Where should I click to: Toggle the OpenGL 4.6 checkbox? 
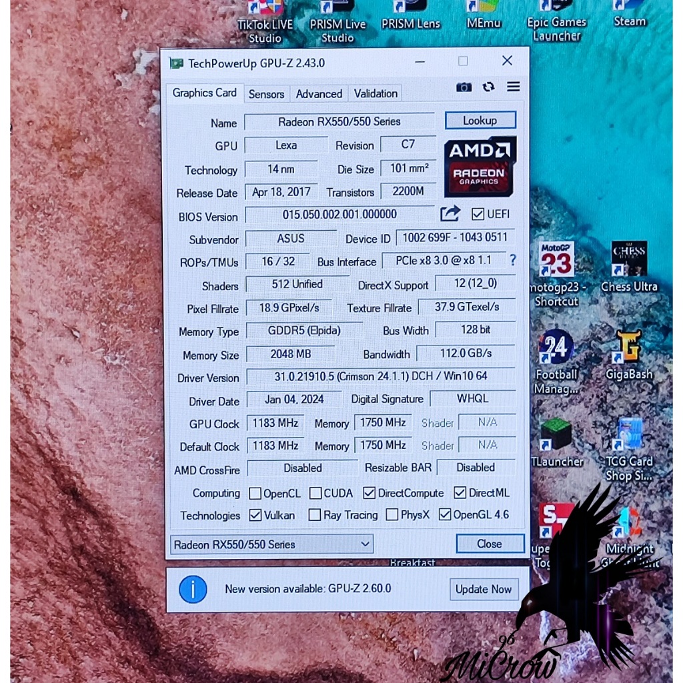pos(445,514)
